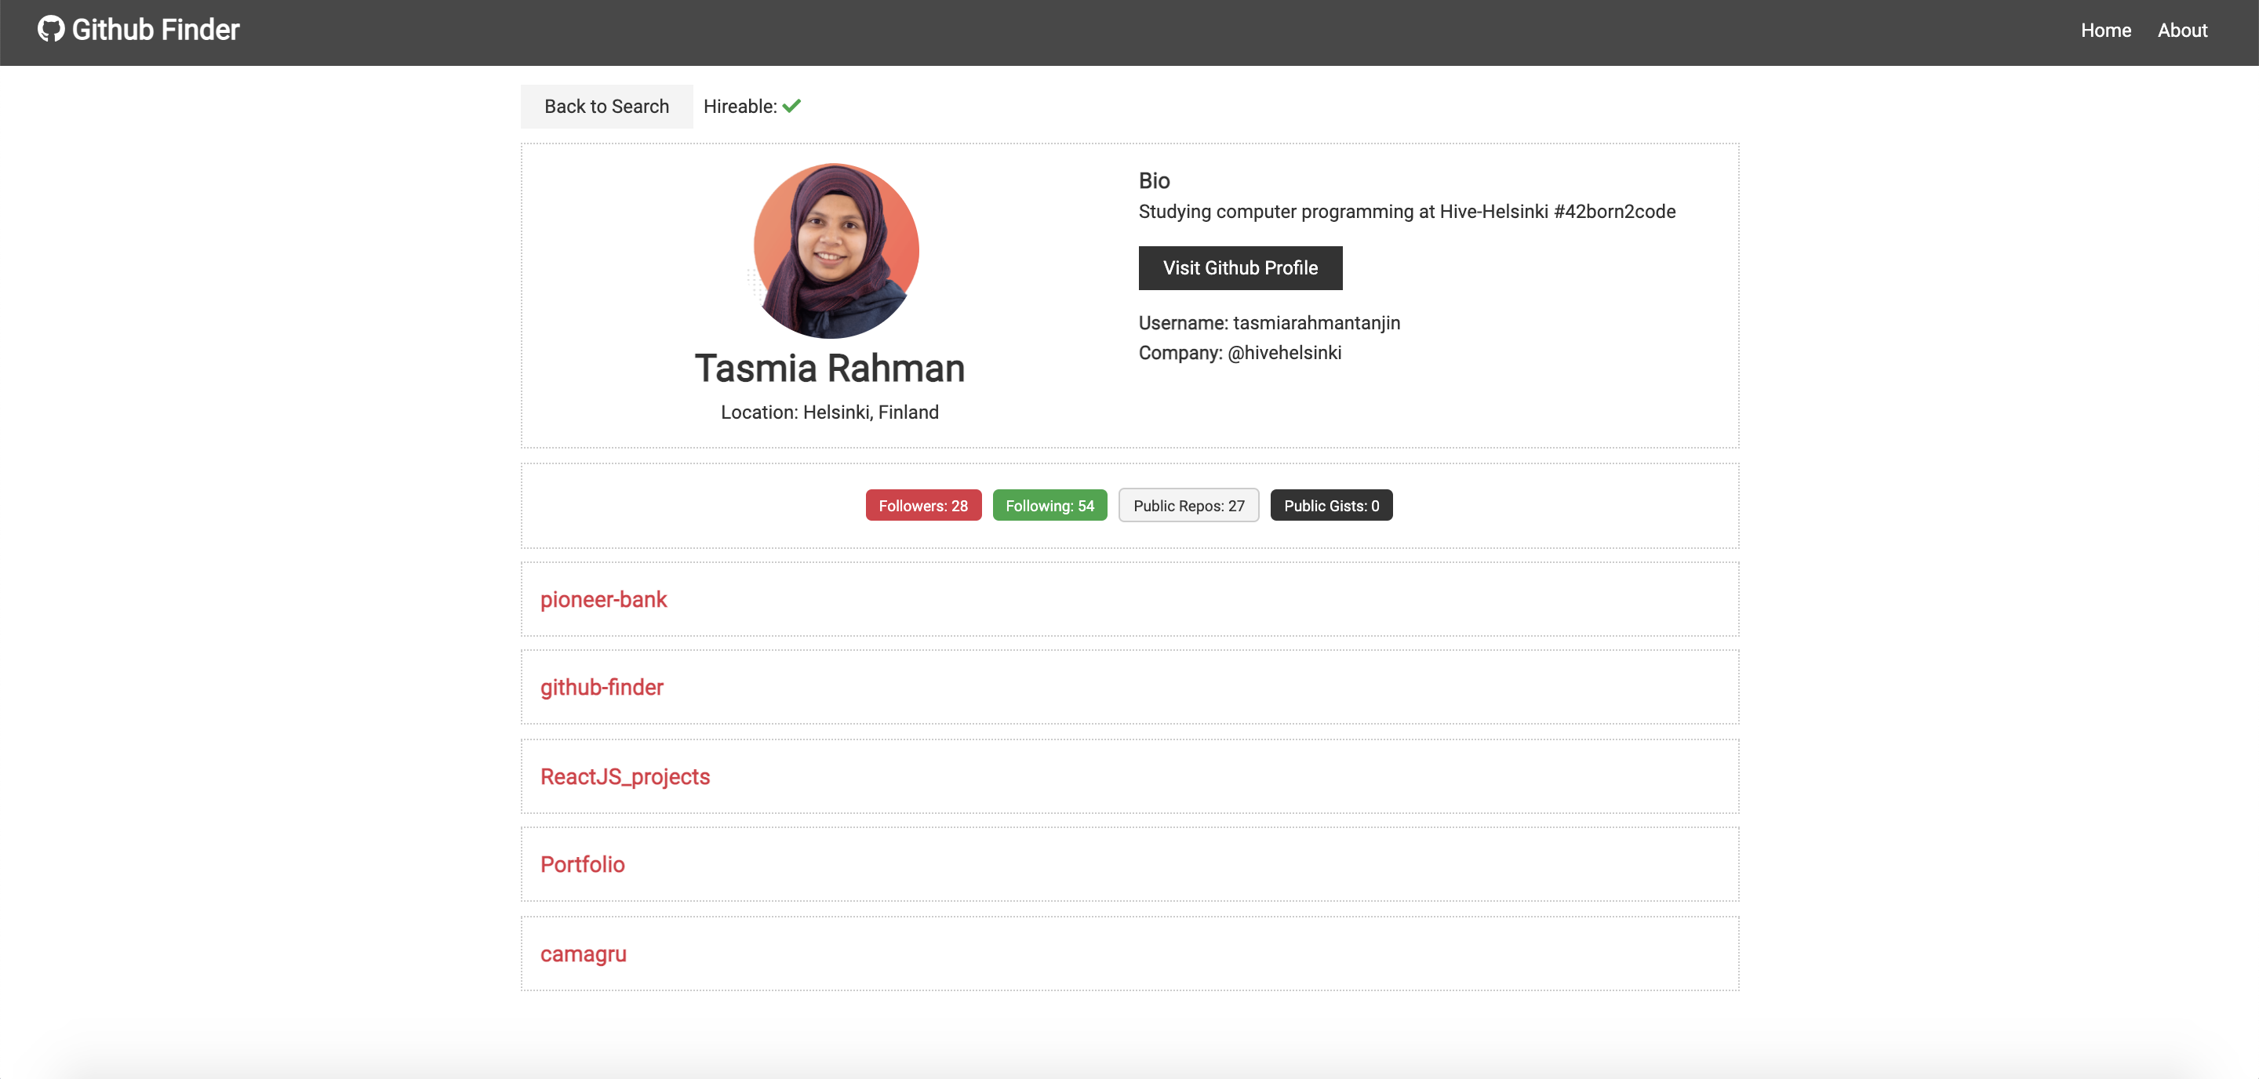Viewport: 2259px width, 1079px height.
Task: Open the pioneer-bank repository link
Action: point(602,600)
